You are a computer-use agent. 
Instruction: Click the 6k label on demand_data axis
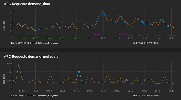tap(11, 19)
